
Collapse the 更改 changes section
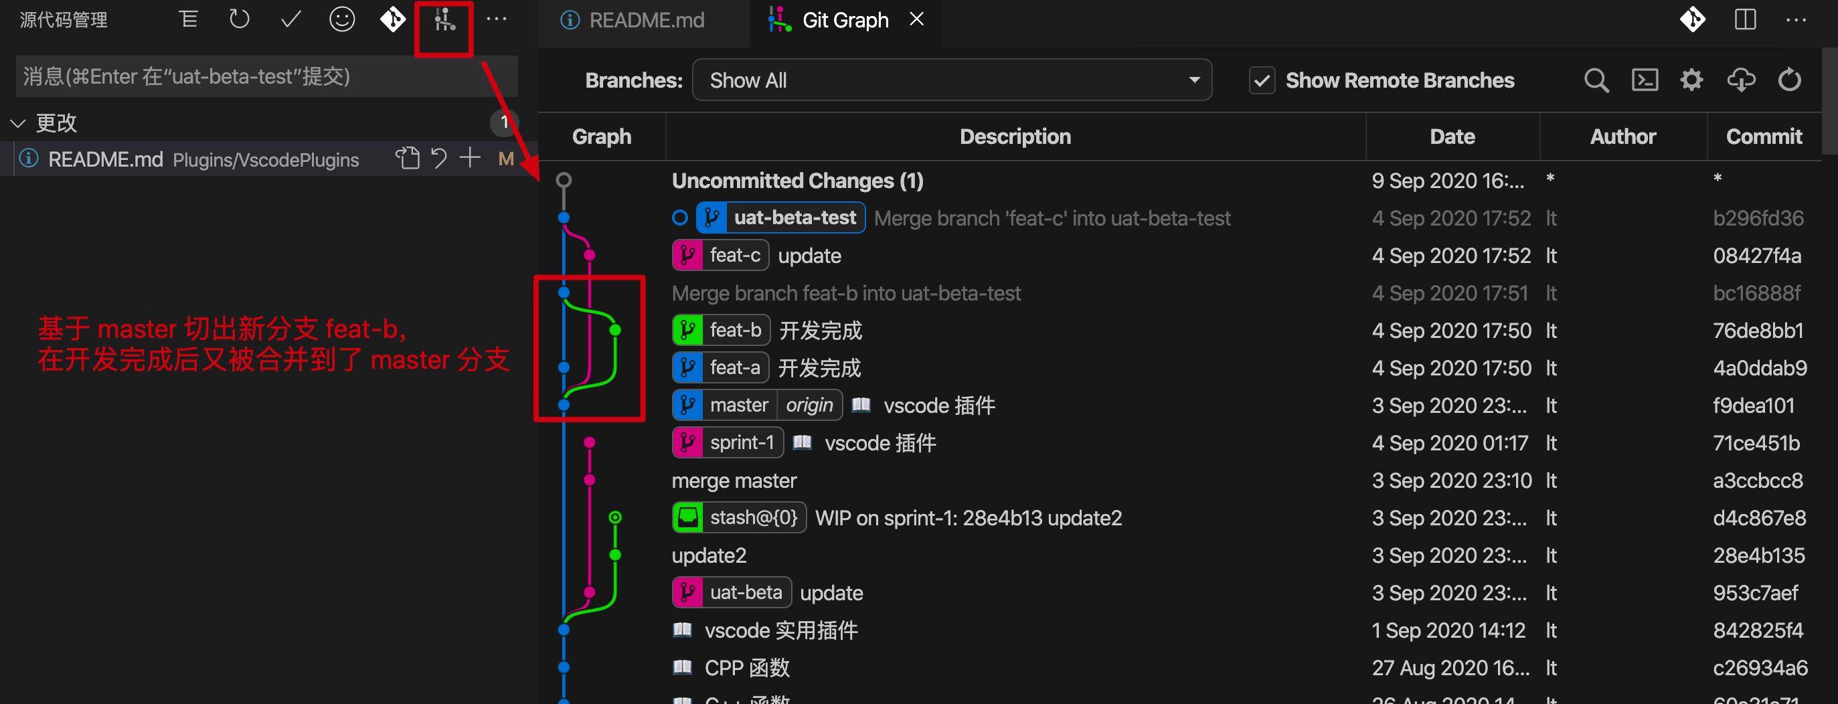pos(19,123)
